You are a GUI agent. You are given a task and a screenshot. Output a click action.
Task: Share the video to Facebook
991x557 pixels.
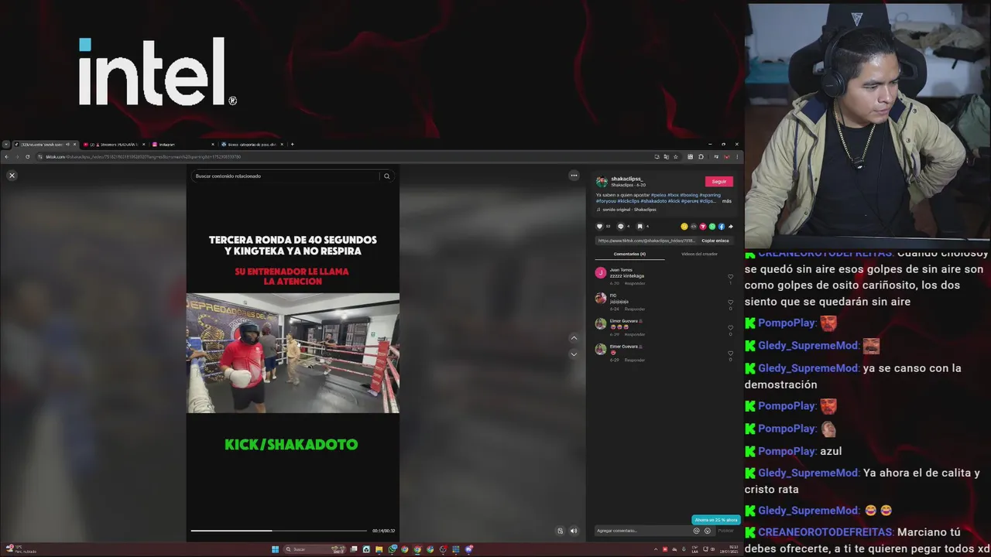[x=722, y=227]
